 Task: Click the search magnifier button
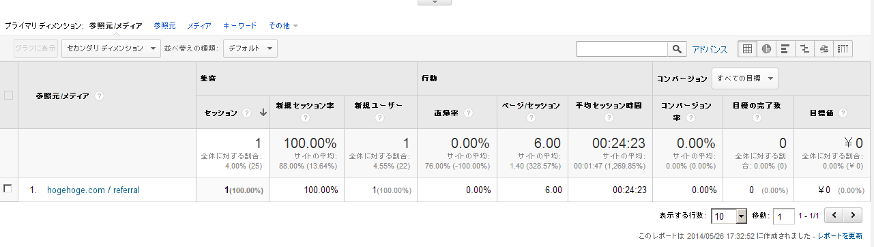click(677, 48)
